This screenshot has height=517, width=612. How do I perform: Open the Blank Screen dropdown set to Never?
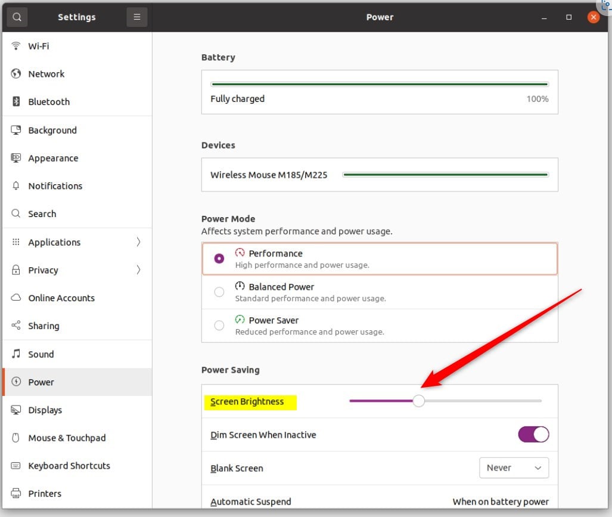click(x=514, y=468)
